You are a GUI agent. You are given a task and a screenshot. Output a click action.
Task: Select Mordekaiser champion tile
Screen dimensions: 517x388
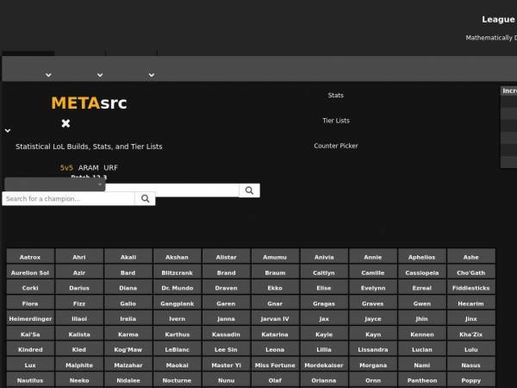[x=324, y=365]
